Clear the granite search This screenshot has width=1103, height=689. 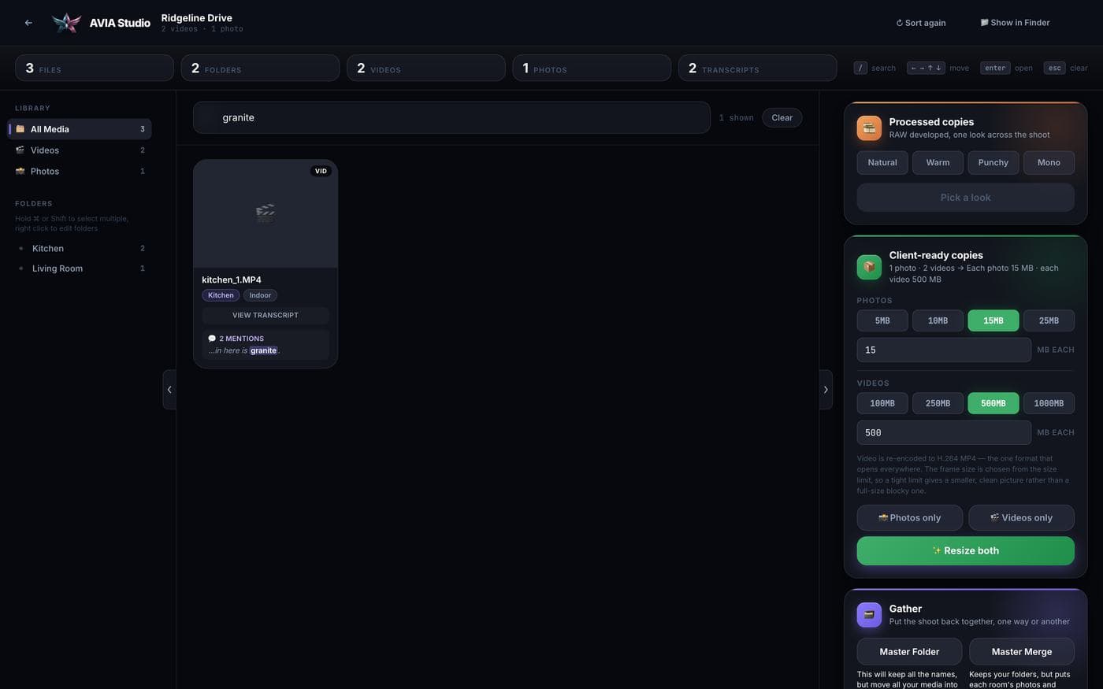pyautogui.click(x=782, y=117)
